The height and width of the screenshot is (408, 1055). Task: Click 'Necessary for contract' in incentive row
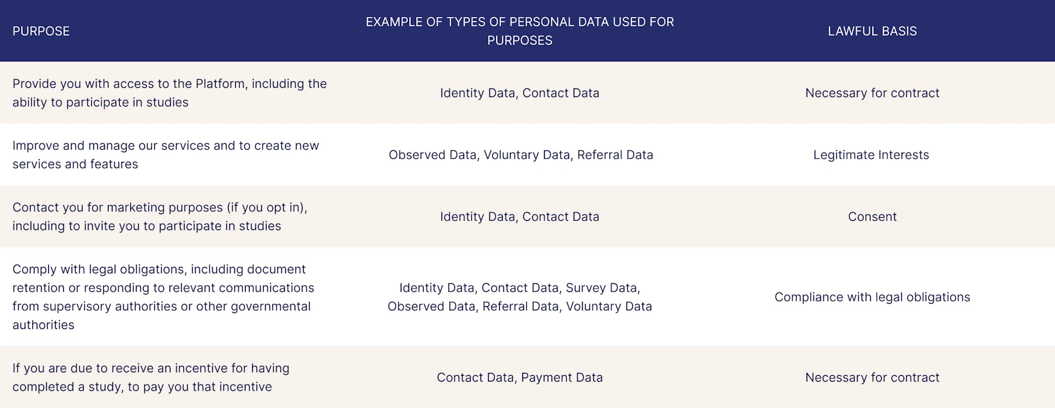pyautogui.click(x=872, y=378)
